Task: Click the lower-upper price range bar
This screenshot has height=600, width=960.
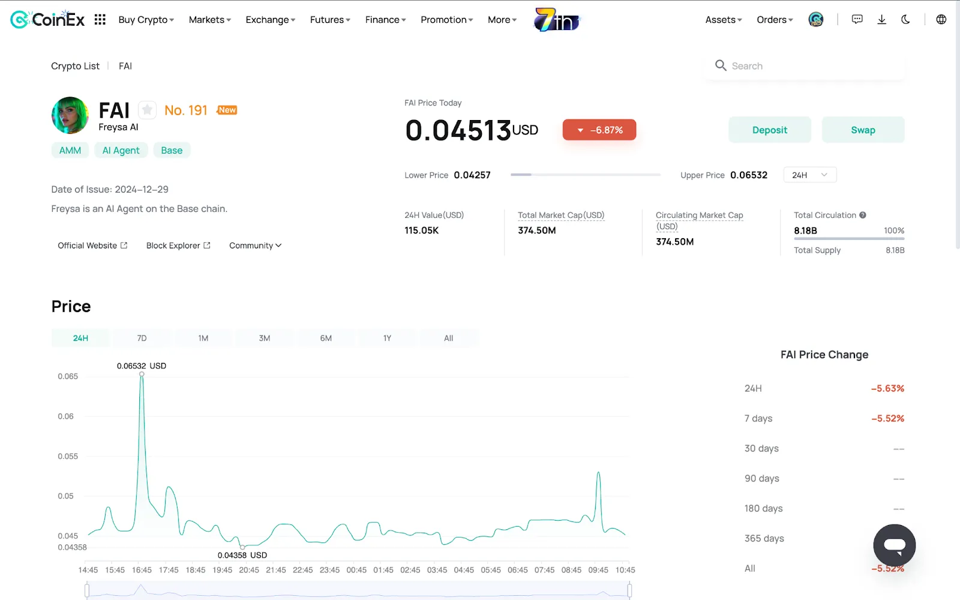Action: point(585,175)
